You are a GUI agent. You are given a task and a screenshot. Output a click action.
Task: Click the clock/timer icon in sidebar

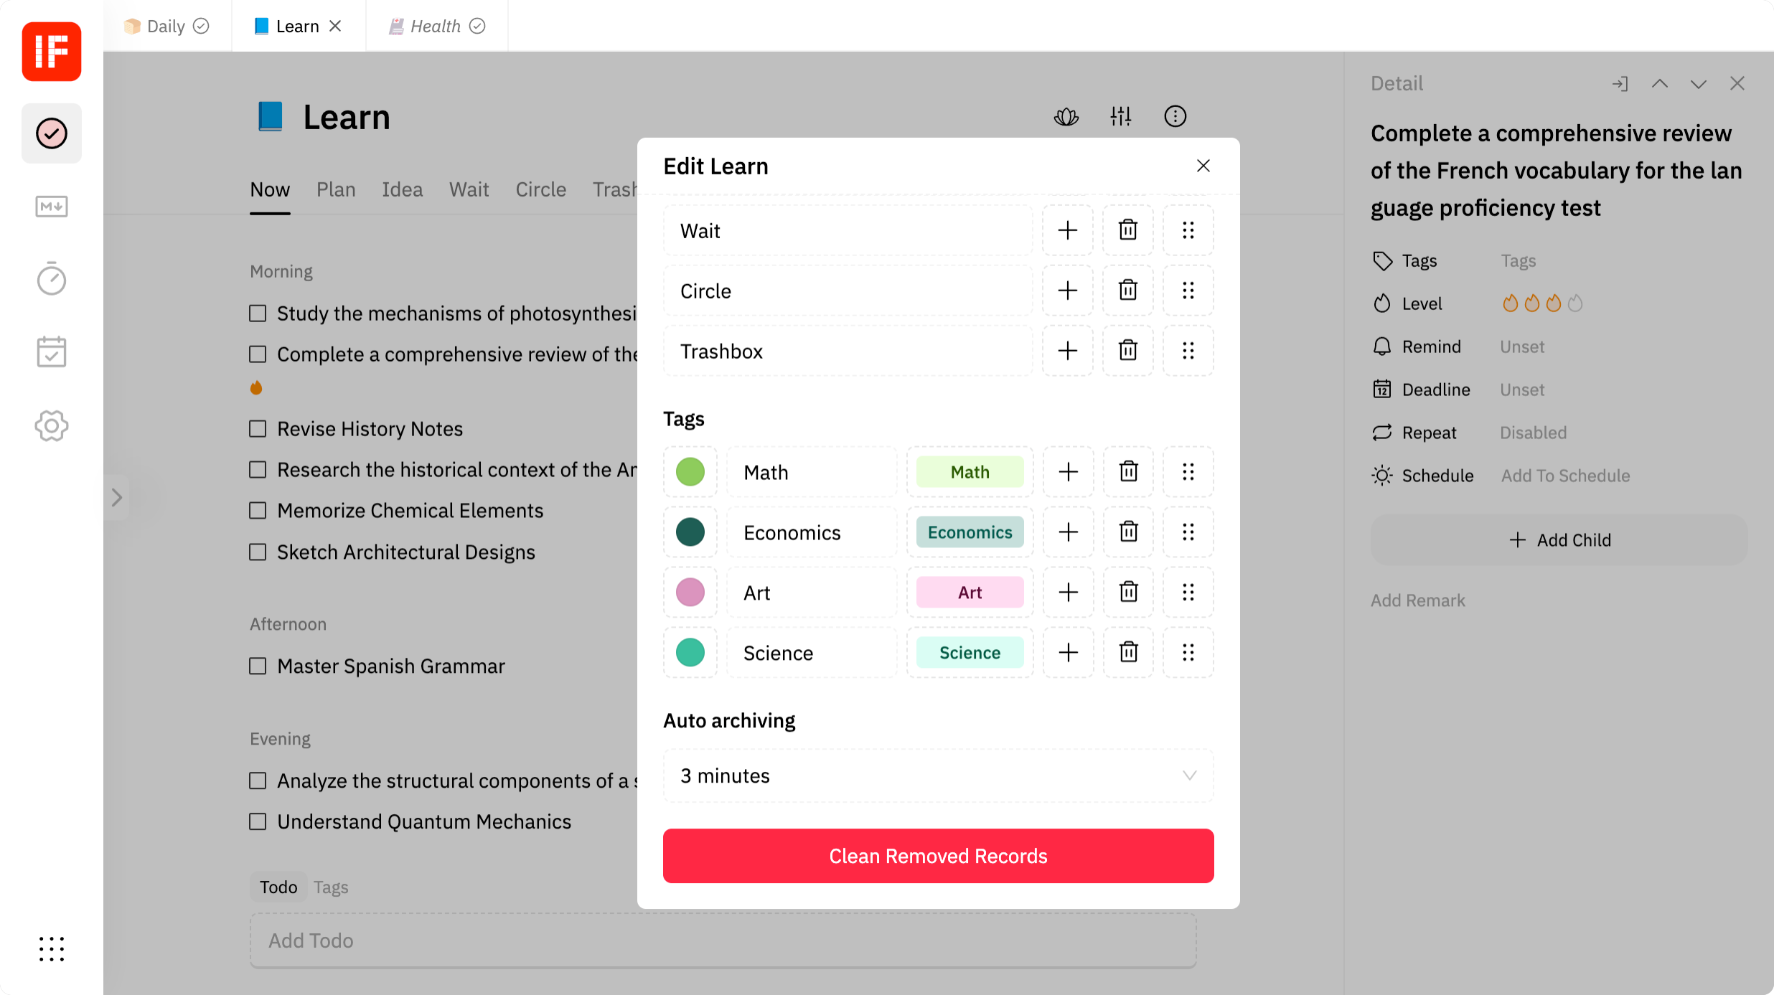click(x=51, y=279)
